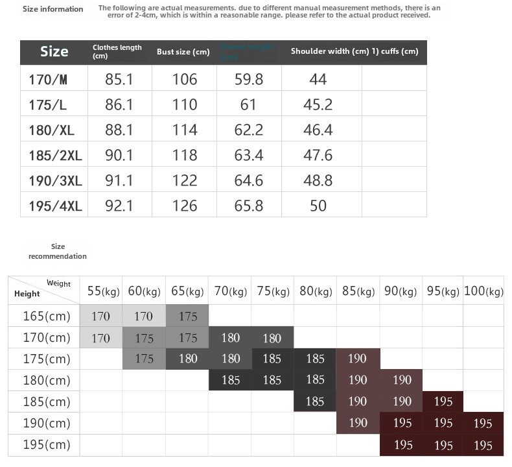Viewport: 512px width, 467px height.
Task: Select the 126 bust size value
Action: 185,206
